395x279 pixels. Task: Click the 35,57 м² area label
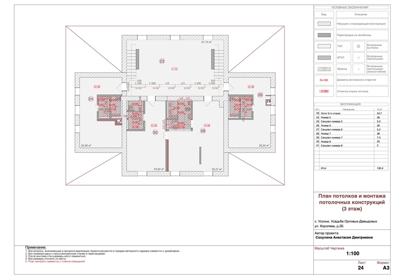217,169
